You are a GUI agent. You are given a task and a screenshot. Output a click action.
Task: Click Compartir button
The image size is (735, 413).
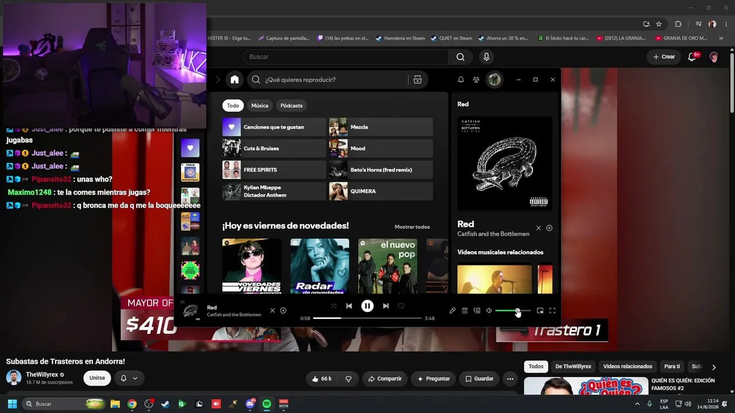[385, 379]
